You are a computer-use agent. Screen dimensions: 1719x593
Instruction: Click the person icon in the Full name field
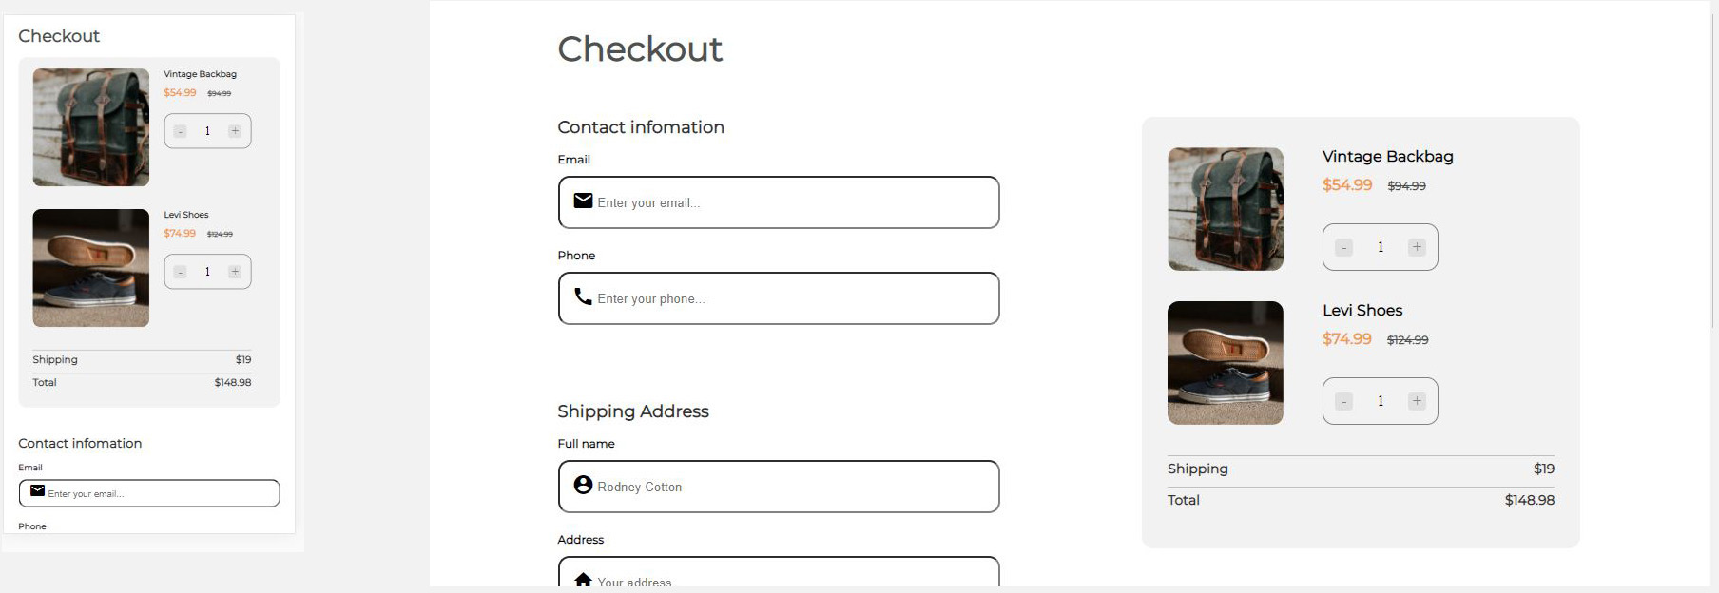tap(583, 485)
